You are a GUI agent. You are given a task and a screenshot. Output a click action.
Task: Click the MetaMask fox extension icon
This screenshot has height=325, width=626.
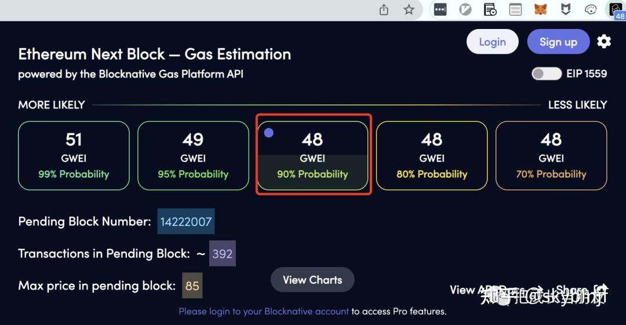click(x=540, y=10)
